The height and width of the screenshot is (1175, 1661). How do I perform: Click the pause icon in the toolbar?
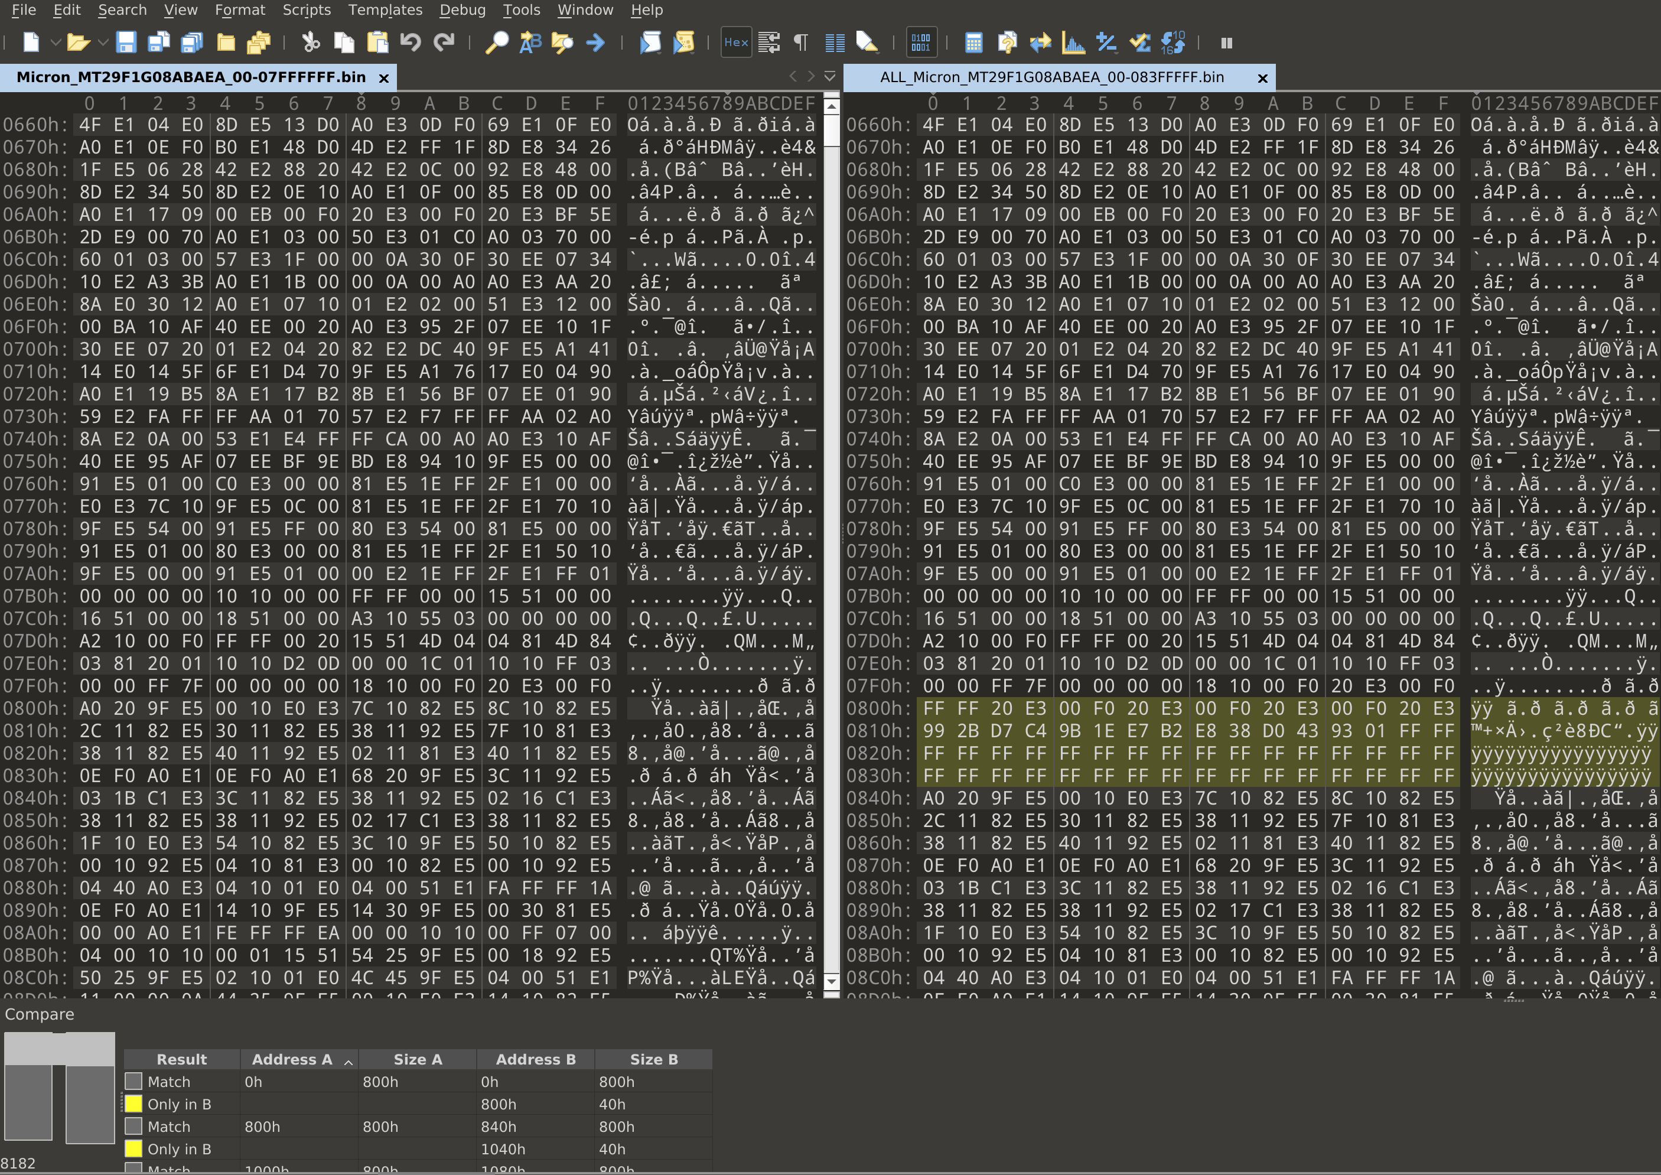(x=1227, y=43)
